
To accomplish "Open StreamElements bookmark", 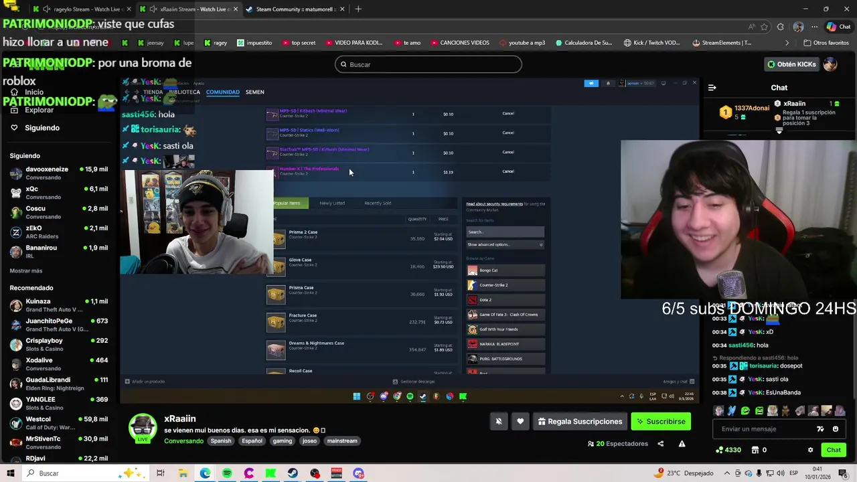I will 722,43.
